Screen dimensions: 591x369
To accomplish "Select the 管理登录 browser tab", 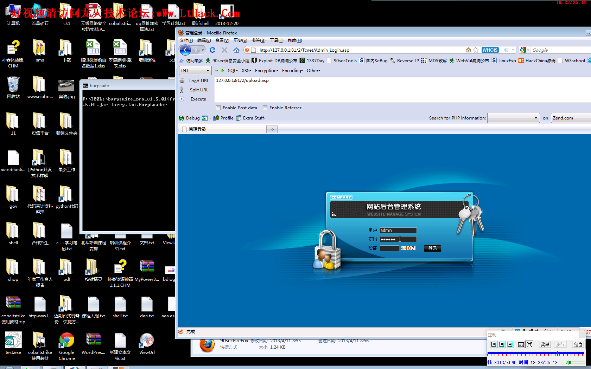I will coord(222,129).
